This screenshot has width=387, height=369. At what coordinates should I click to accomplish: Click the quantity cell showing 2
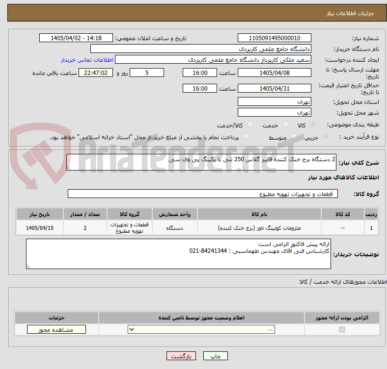(x=85, y=228)
